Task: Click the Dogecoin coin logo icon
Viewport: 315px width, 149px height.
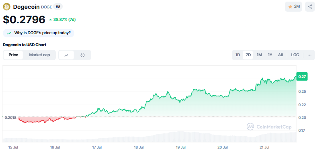Action: point(6,7)
